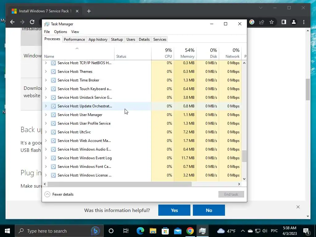The image size is (316, 237).
Task: Expand Service Host: Update Orchestrat... row
Action: (x=46, y=106)
